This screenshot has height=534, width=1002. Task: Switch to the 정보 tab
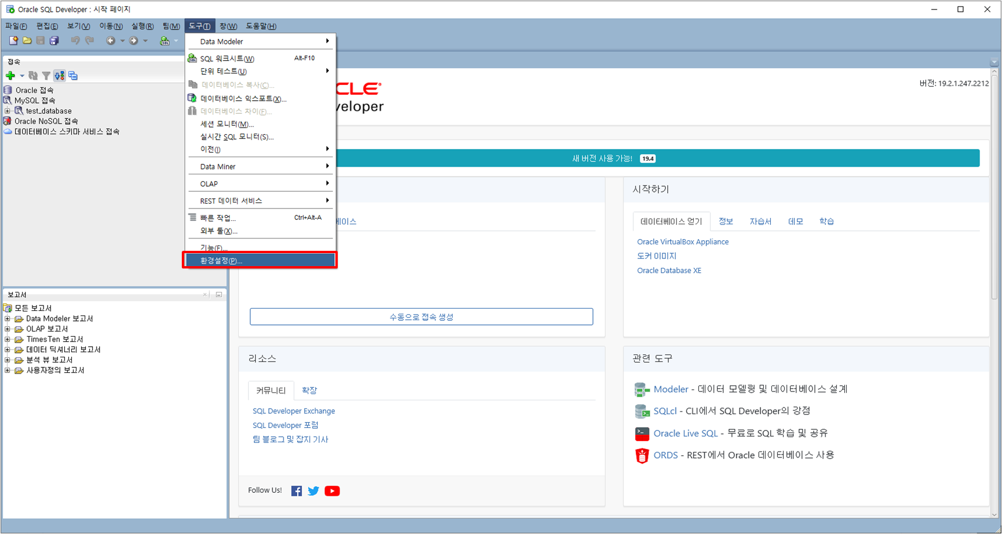(x=725, y=221)
